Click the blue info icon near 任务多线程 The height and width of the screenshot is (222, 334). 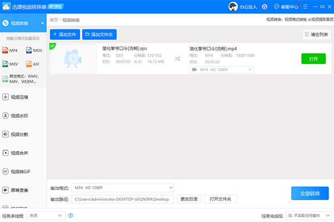(71, 216)
